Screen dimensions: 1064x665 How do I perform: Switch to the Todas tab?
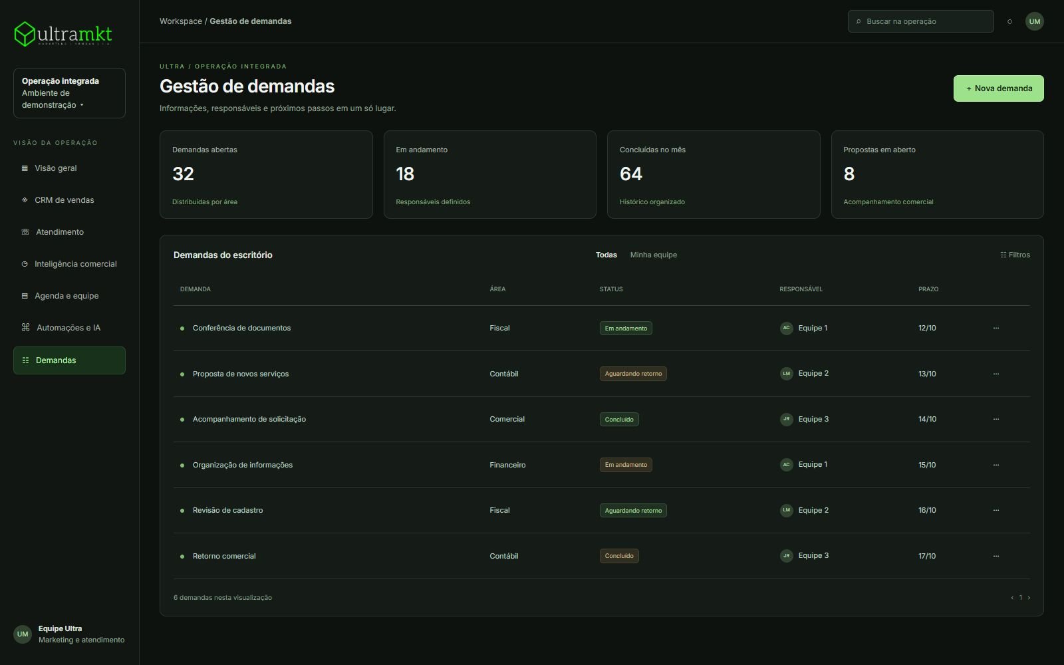click(606, 255)
